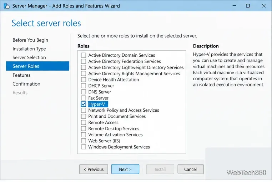Select Network Policy and Access Services label

(x=124, y=110)
